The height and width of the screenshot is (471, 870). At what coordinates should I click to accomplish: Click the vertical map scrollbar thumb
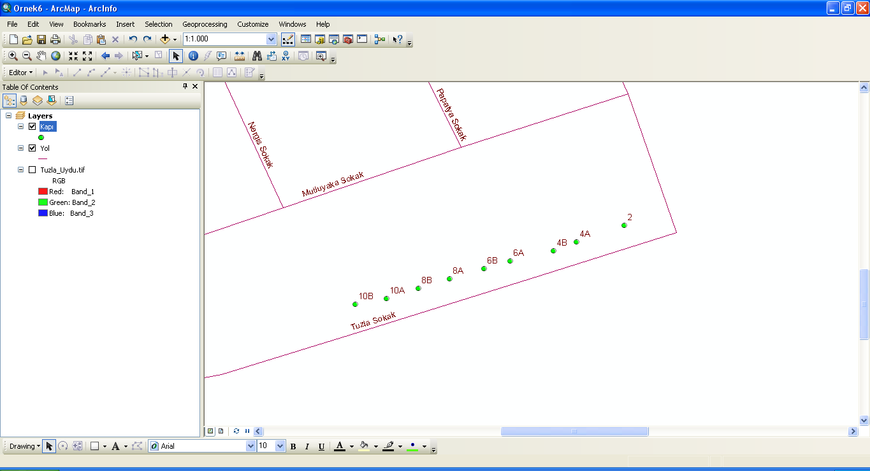click(864, 304)
